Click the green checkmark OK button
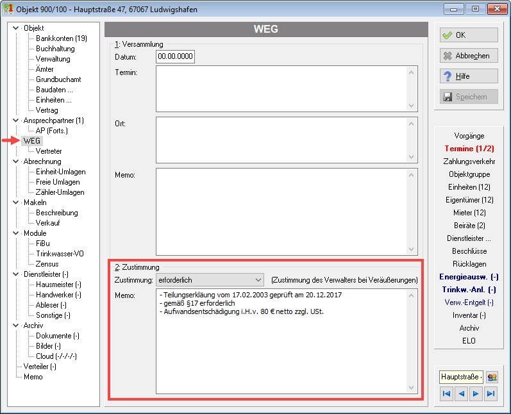Image resolution: width=511 pixels, height=414 pixels. click(x=469, y=35)
